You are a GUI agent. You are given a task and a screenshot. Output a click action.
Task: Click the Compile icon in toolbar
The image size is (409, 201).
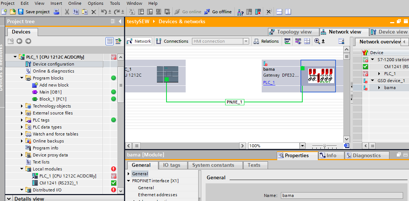[x=132, y=12]
